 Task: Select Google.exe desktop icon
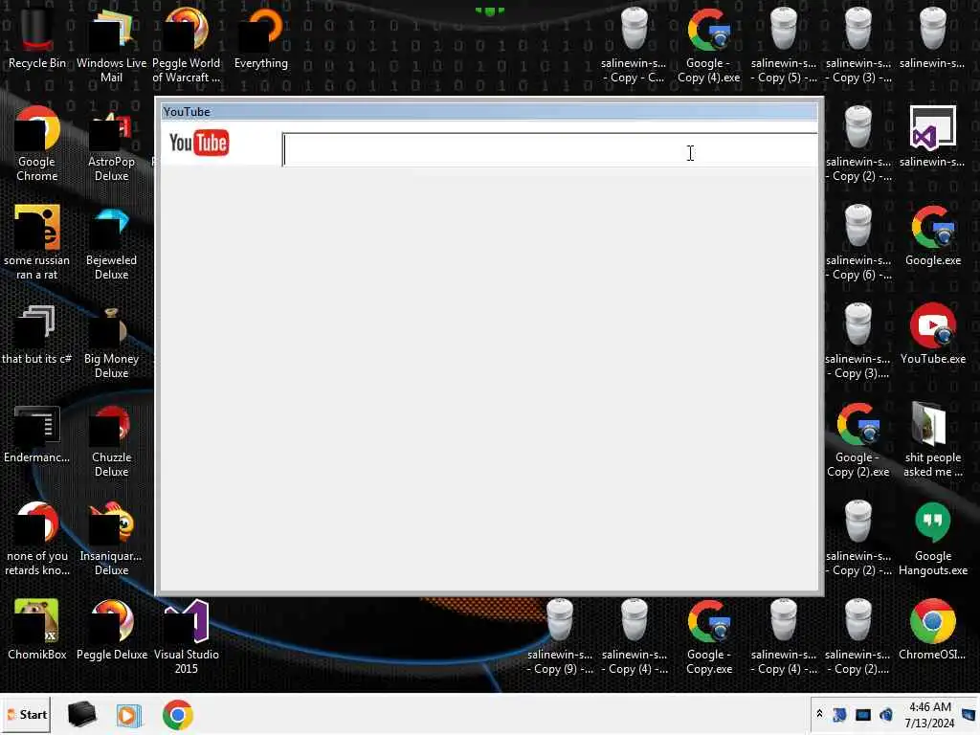coord(932,235)
